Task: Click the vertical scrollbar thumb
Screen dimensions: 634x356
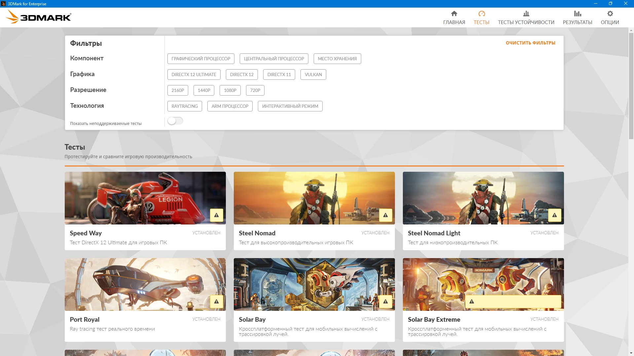Action: 631,86
